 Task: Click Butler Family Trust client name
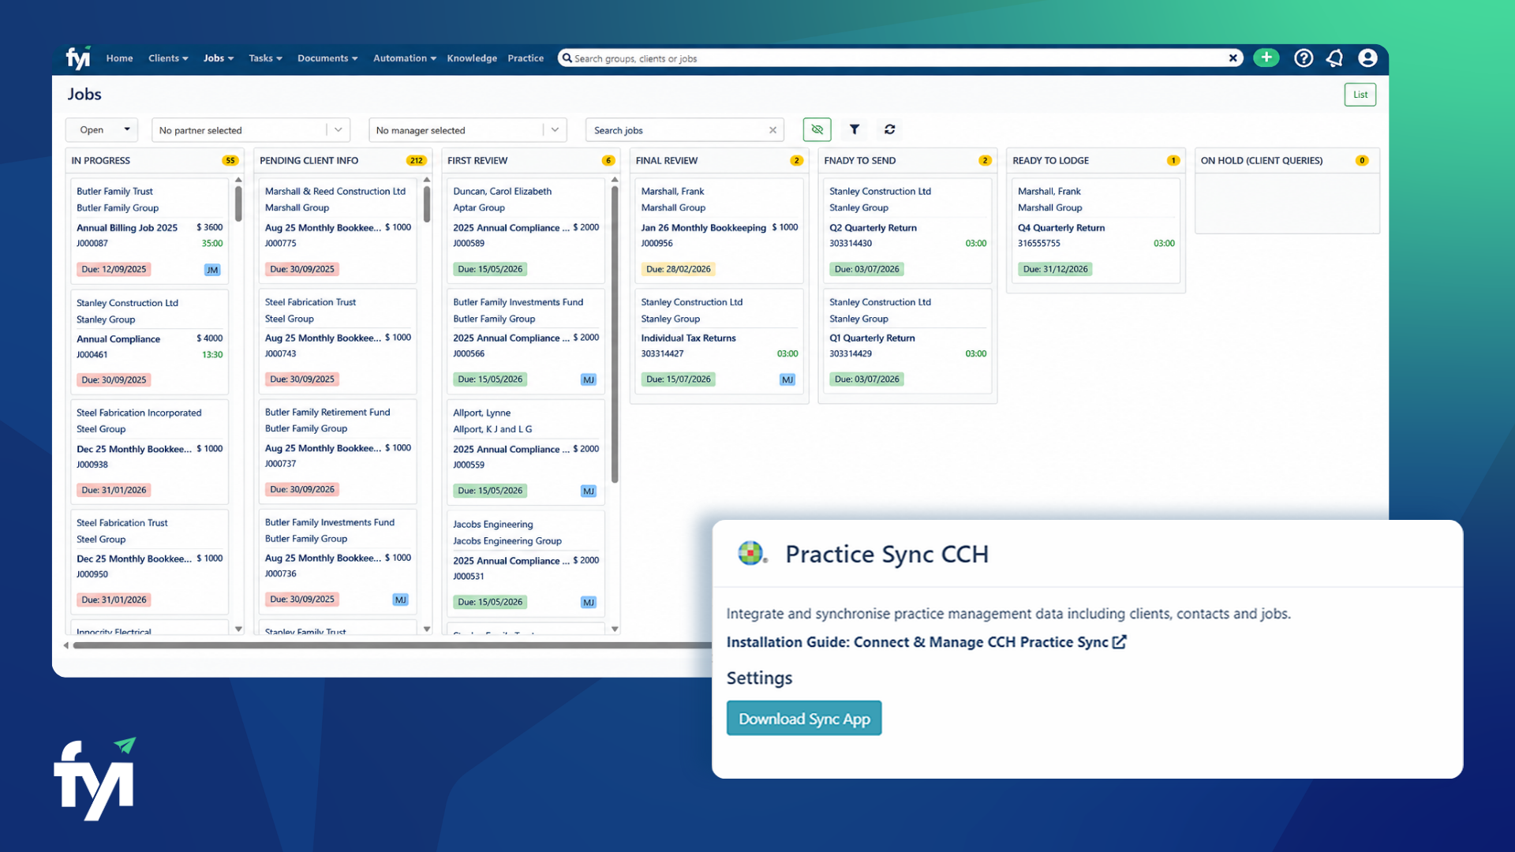(x=114, y=192)
